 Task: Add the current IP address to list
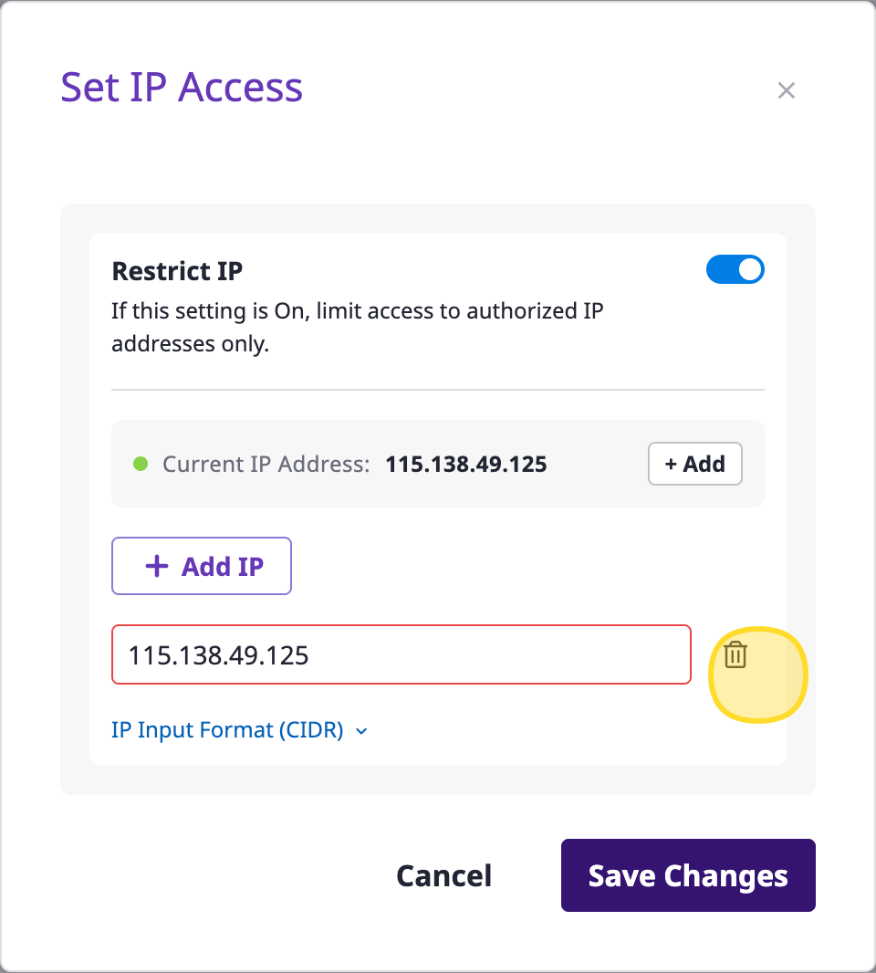coord(694,464)
